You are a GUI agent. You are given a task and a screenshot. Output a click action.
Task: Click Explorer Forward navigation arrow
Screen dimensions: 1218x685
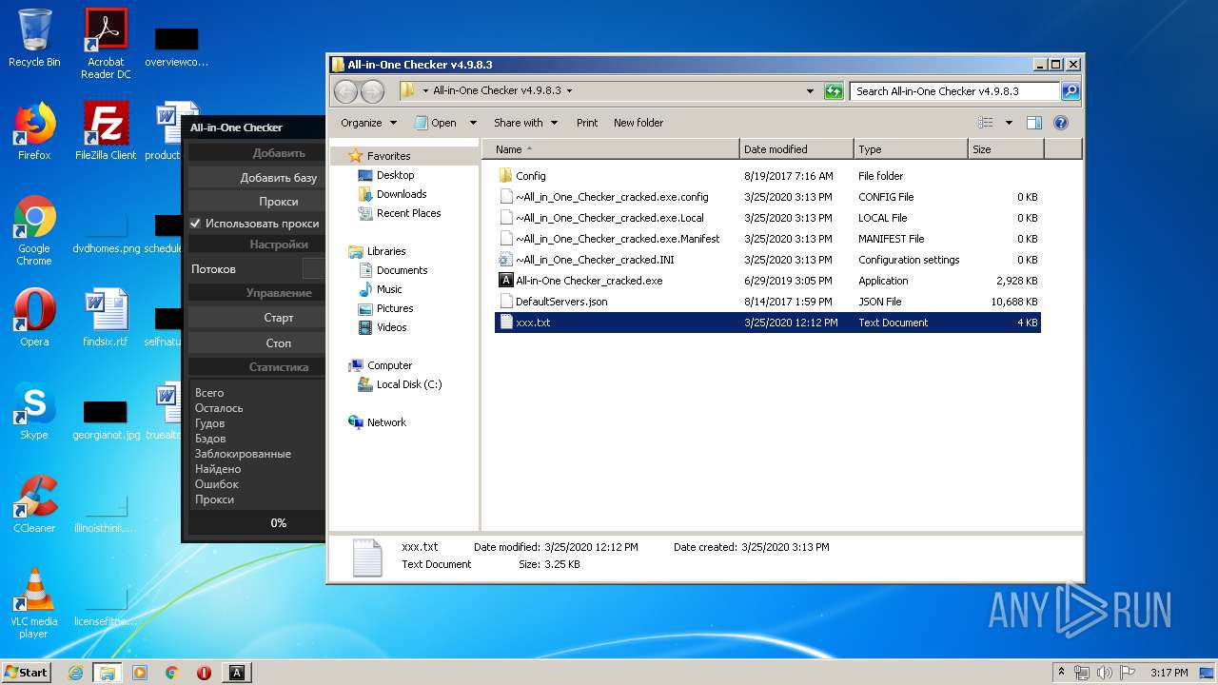(373, 91)
